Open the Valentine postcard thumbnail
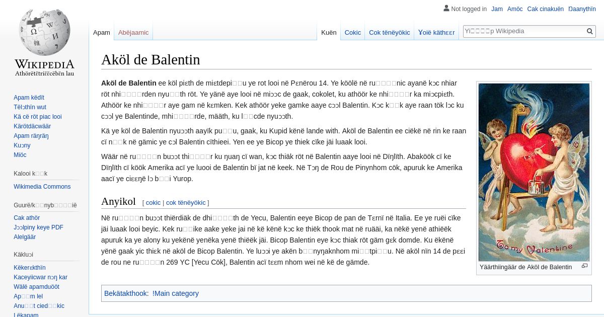This screenshot has width=604, height=317. pos(534,172)
